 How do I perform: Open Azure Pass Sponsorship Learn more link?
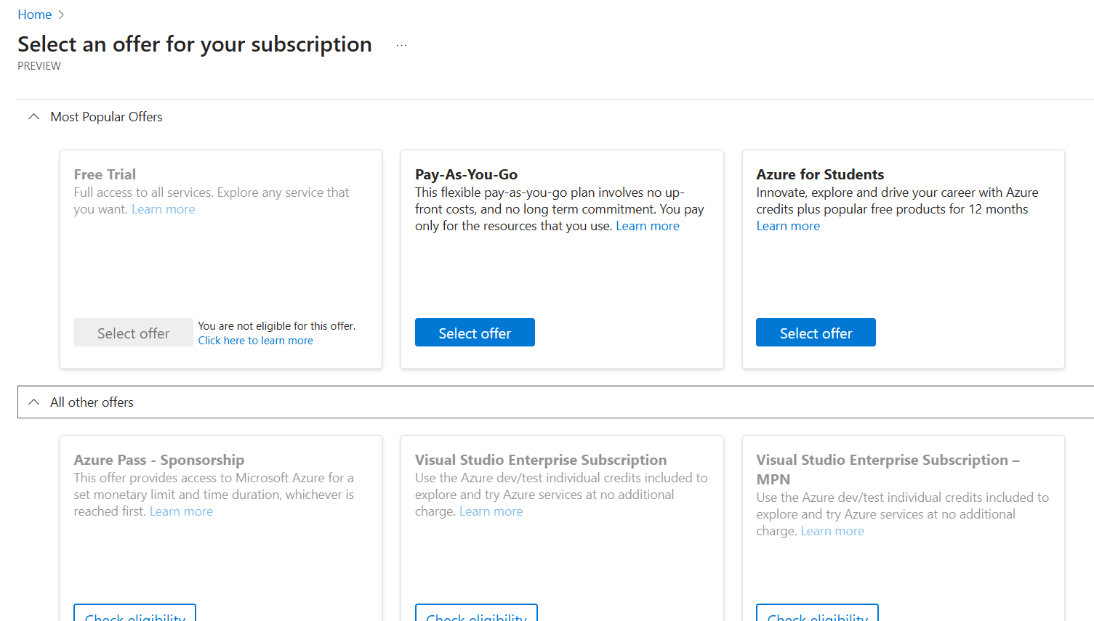(x=181, y=511)
